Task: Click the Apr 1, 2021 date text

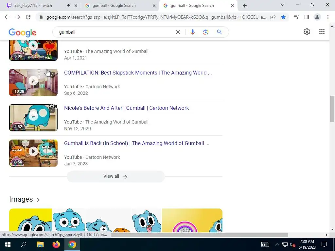Action: [x=76, y=58]
